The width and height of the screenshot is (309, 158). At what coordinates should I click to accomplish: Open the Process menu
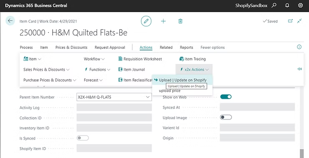pos(26,48)
